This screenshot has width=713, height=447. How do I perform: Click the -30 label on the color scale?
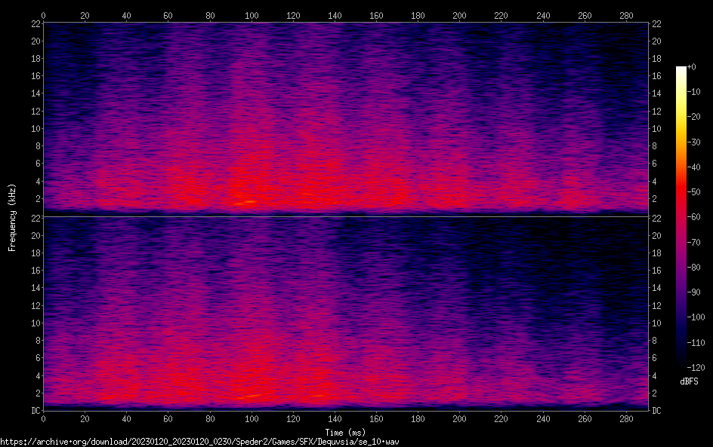click(x=694, y=142)
